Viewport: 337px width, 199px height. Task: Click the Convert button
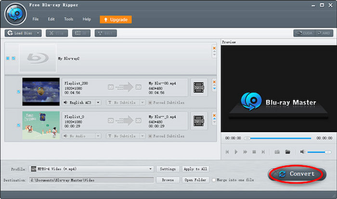pyautogui.click(x=297, y=174)
